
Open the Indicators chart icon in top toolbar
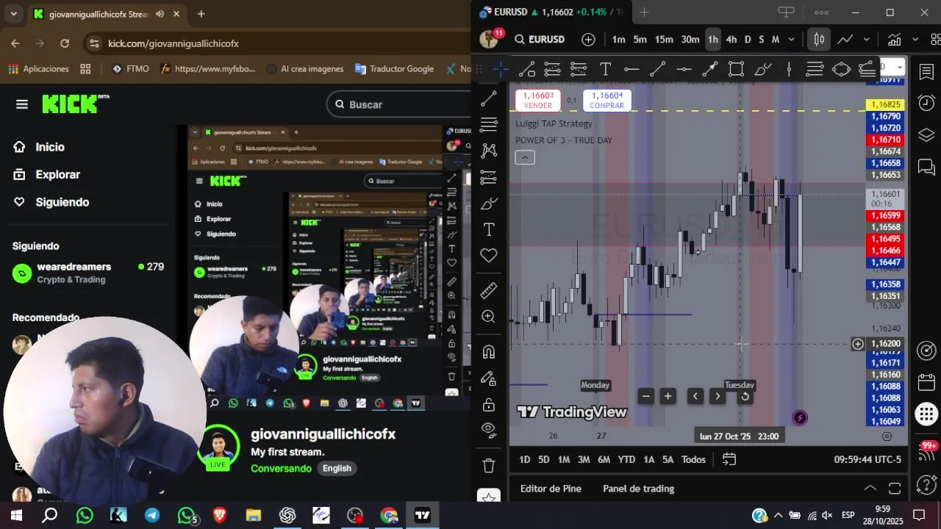coord(894,40)
